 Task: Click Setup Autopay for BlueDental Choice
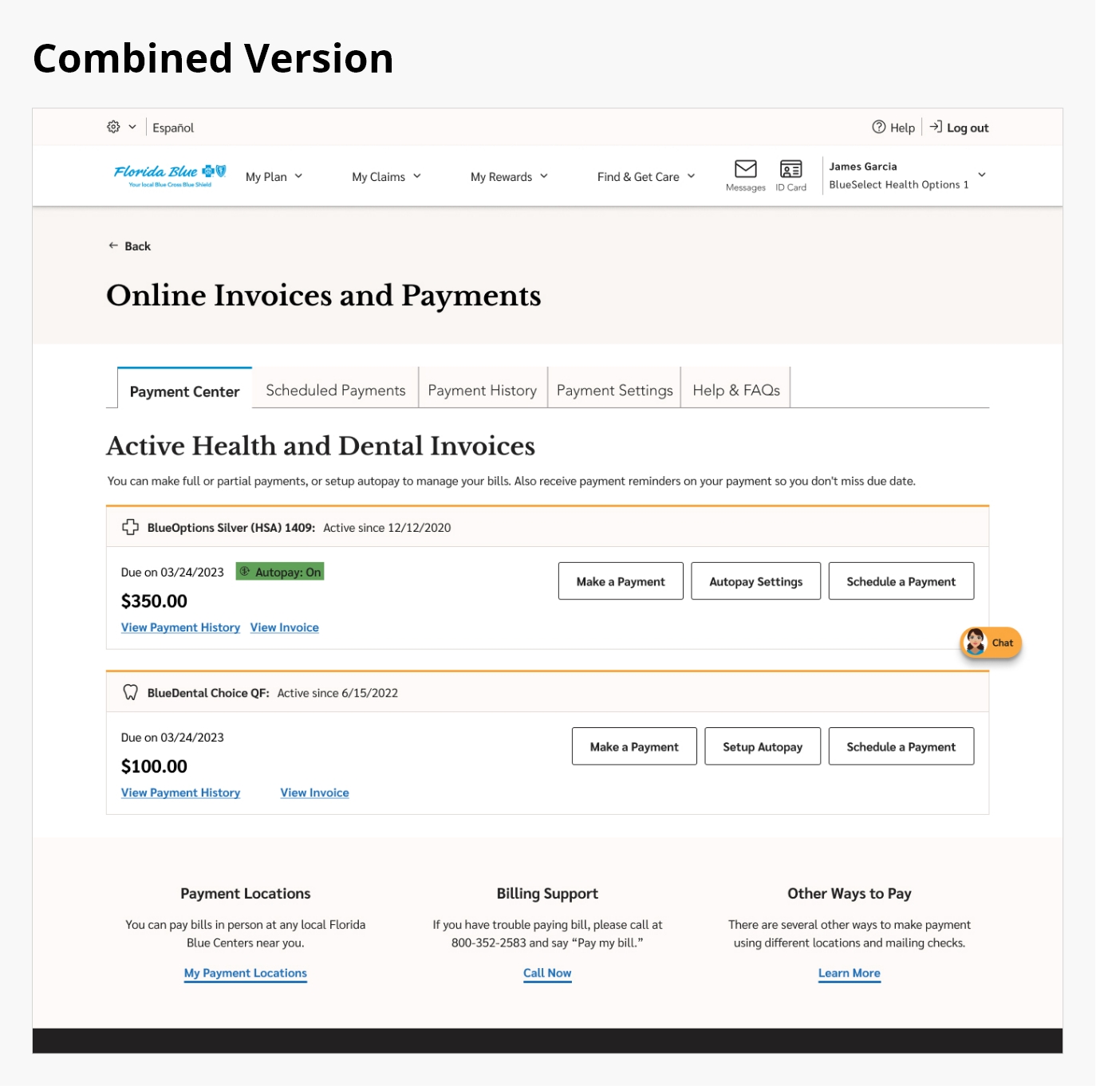[x=762, y=746]
